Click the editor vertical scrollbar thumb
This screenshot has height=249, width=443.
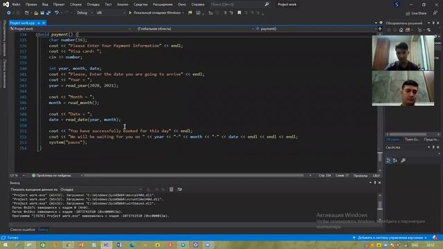380,157
